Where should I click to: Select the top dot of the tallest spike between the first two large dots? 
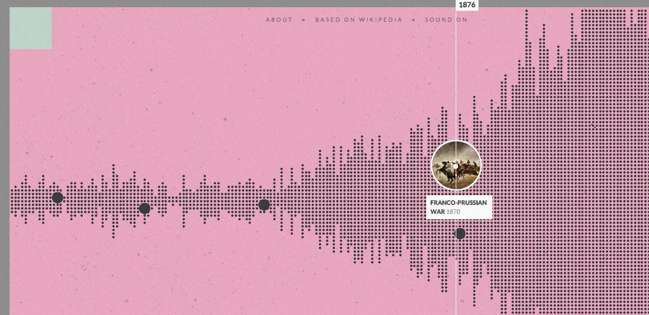pos(113,166)
